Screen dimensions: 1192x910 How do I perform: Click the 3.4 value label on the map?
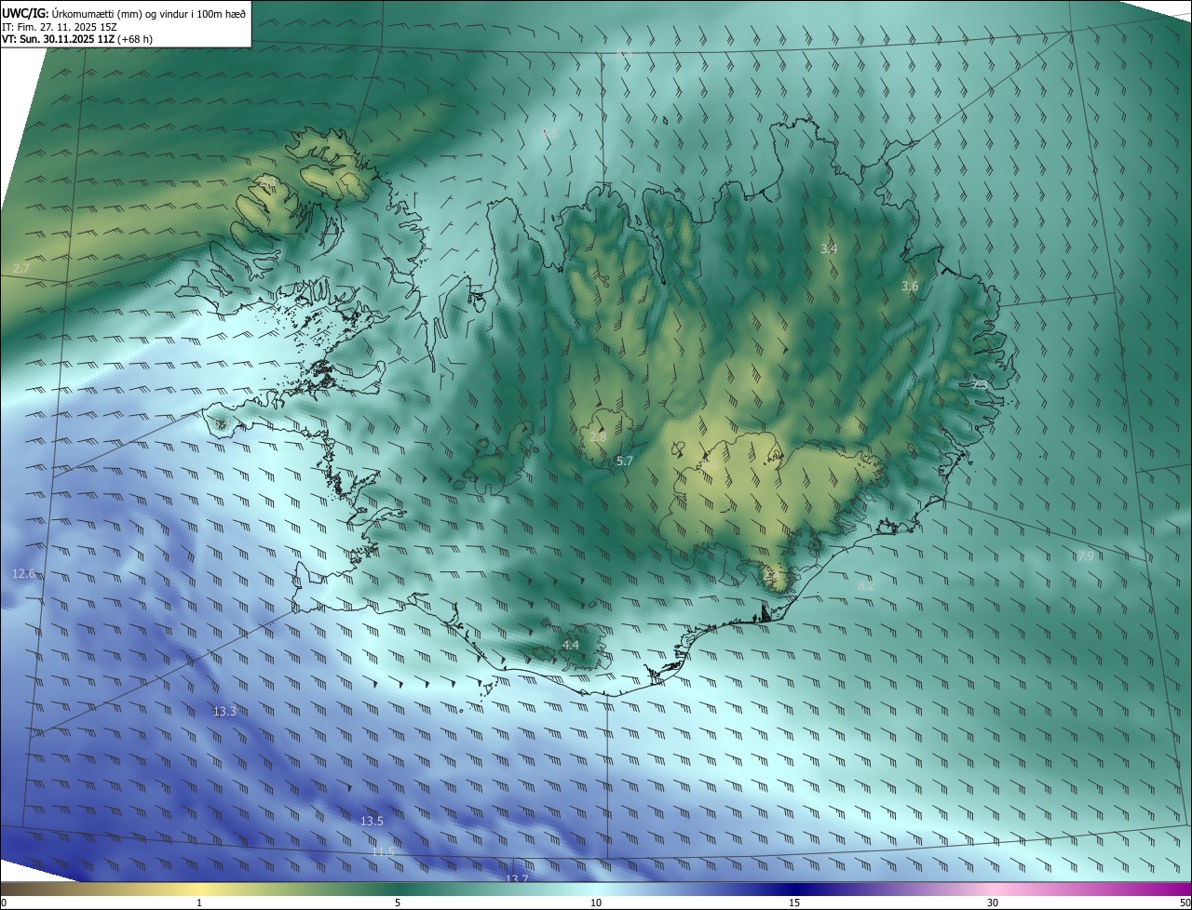click(x=829, y=248)
